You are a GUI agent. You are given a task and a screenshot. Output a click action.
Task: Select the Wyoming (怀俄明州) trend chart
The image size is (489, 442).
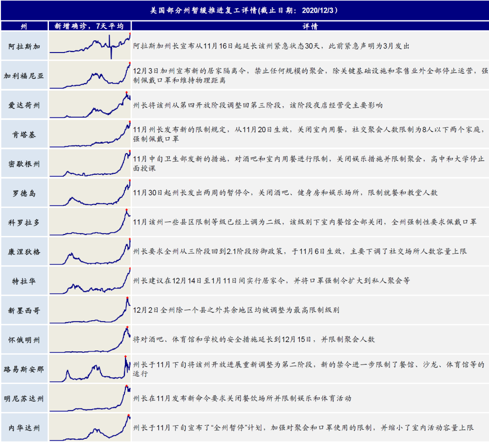click(90, 339)
